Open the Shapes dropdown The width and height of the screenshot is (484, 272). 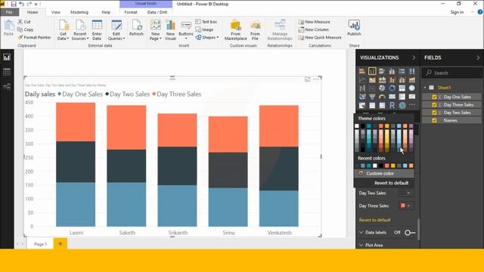click(207, 38)
